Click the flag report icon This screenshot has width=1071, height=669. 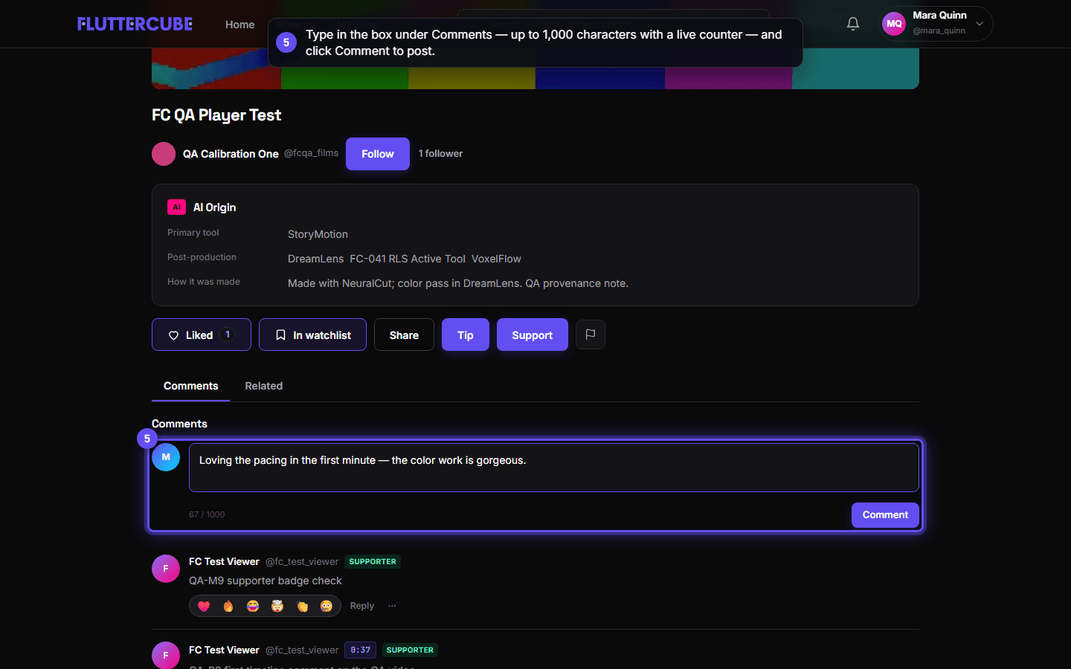[x=591, y=334]
